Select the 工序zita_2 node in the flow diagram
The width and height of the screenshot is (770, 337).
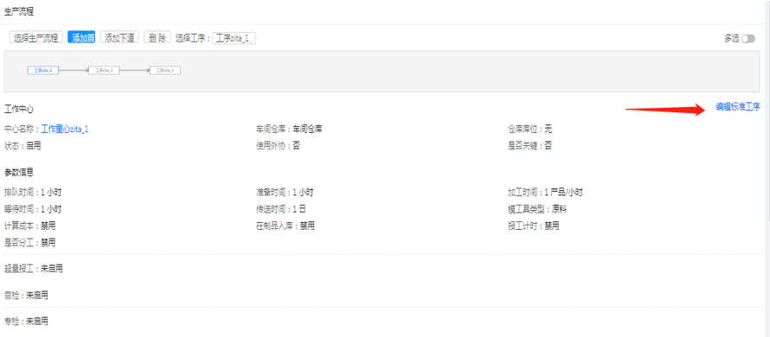[104, 71]
